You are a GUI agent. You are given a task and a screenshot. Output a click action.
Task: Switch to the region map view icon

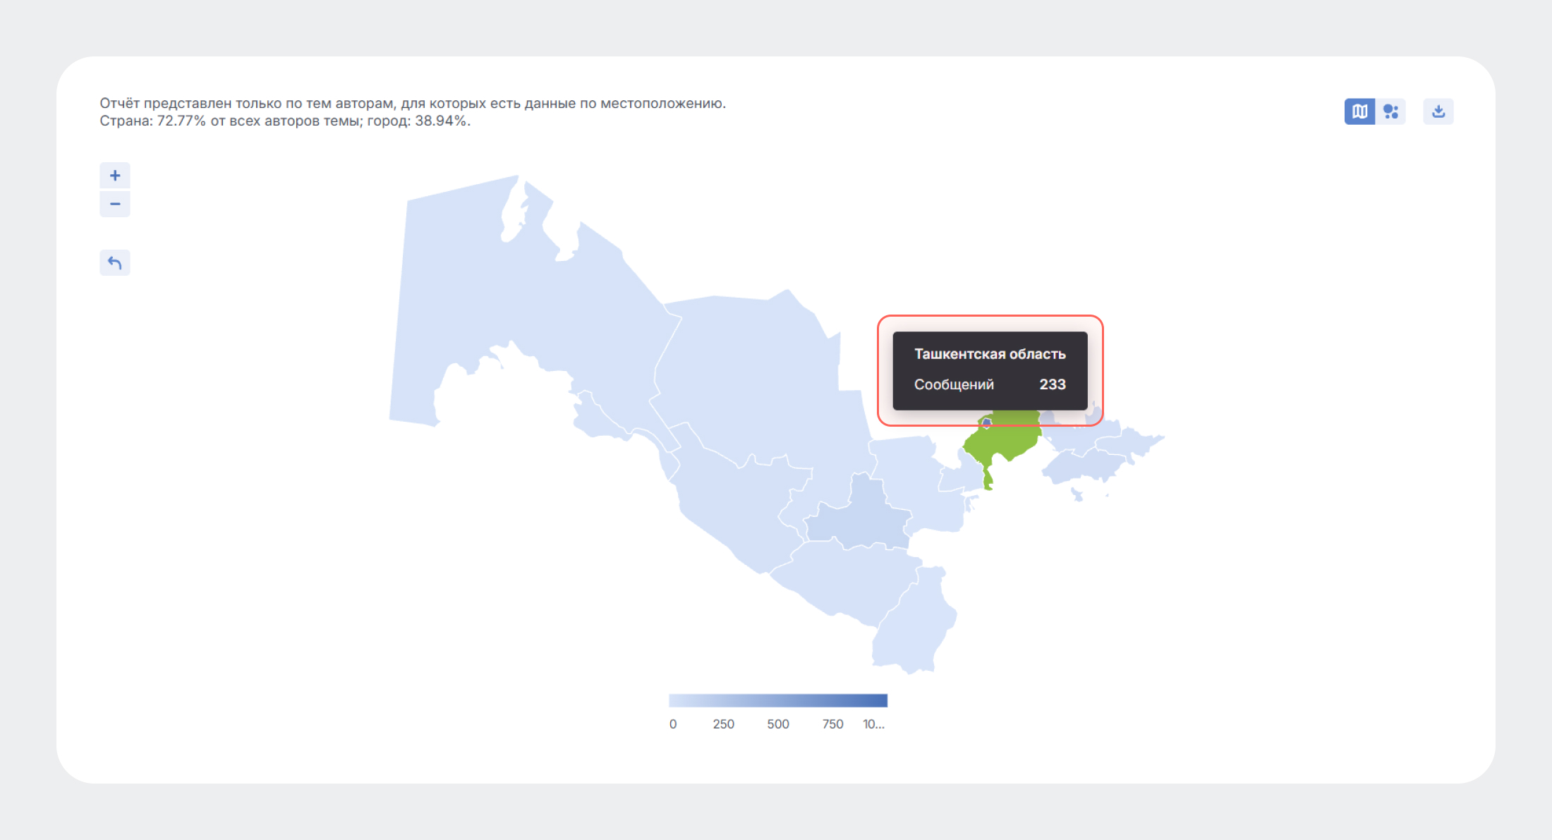[1359, 111]
